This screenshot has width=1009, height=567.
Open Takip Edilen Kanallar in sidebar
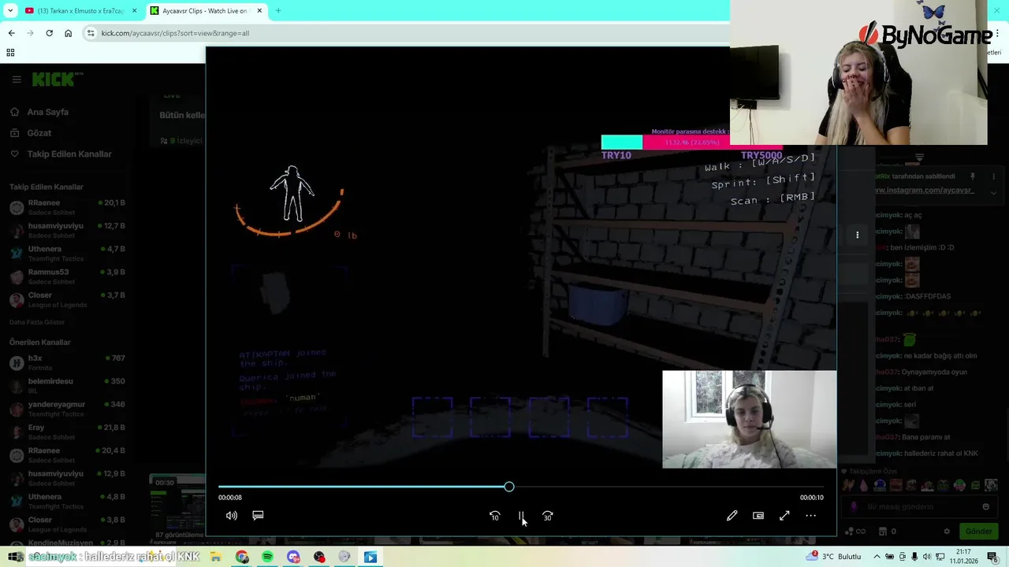click(x=69, y=154)
